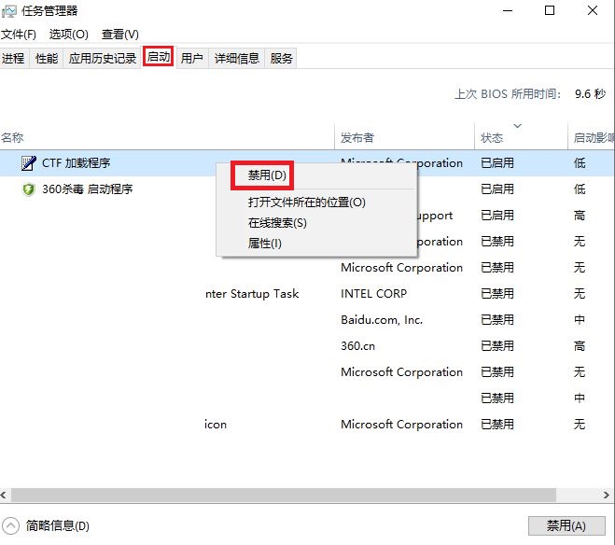Sort list by 发布者 column header
The image size is (615, 545).
point(357,138)
